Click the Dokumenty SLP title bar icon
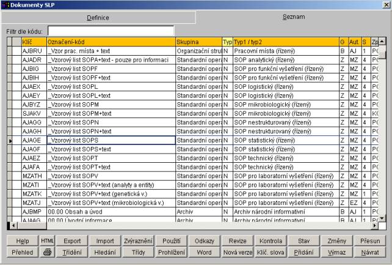This screenshot has width=392, height=265. 5,5
